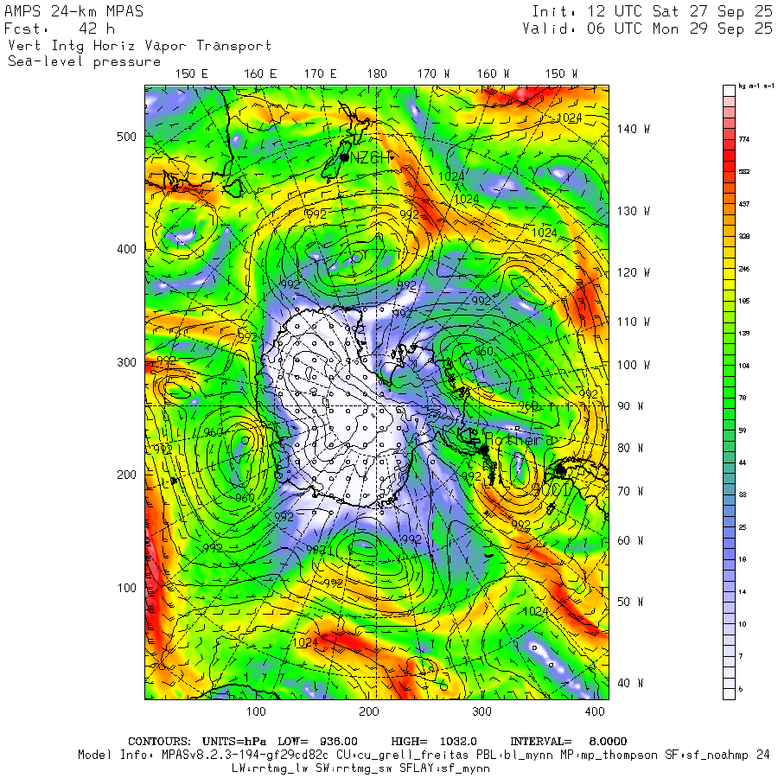Click the 'CONTOURS:' legend label
The height and width of the screenshot is (778, 778).
pyautogui.click(x=159, y=742)
